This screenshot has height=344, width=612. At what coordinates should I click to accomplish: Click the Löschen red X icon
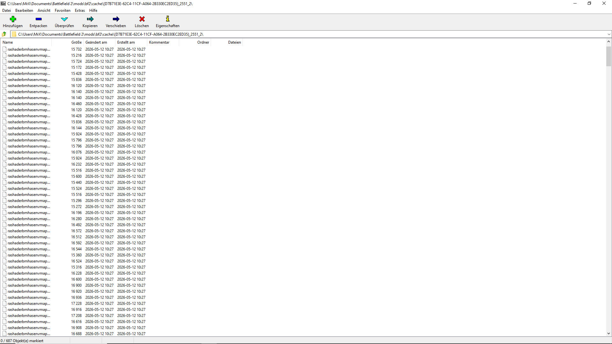point(142,19)
